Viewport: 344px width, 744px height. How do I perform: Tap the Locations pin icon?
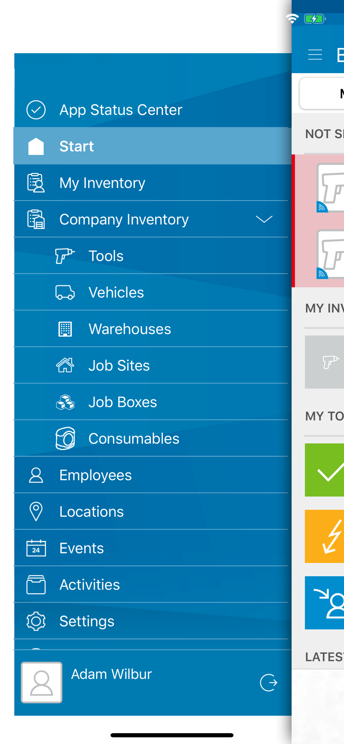(36, 511)
